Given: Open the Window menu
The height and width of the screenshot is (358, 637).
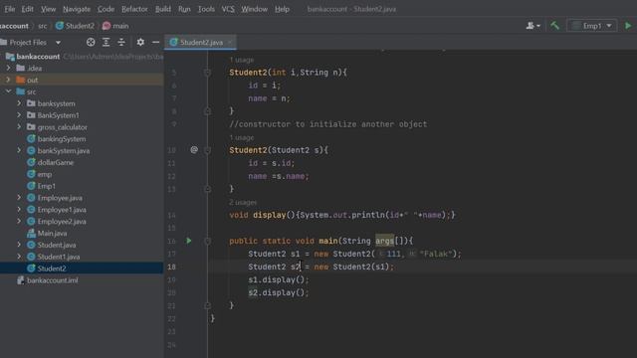Looking at the screenshot, I should click(255, 9).
